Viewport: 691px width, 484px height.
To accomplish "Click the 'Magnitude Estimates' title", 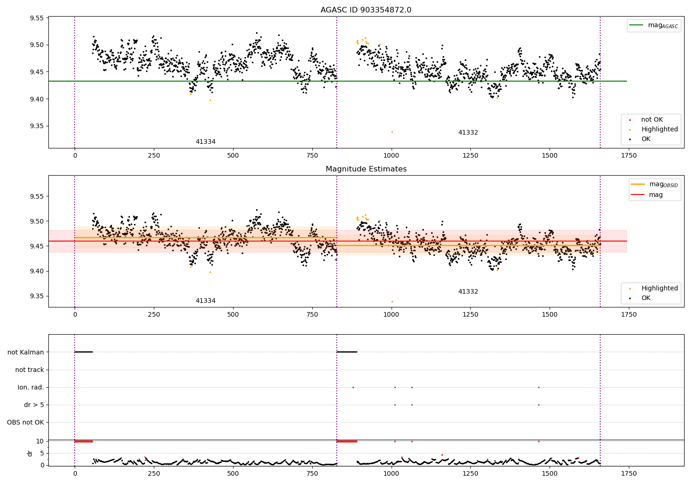I will pos(366,169).
